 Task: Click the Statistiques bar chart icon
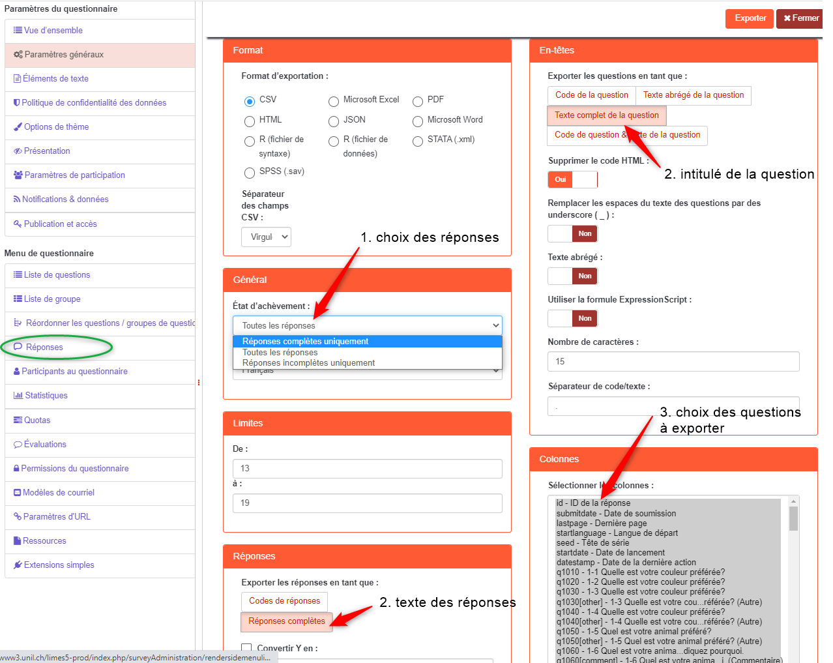click(18, 396)
